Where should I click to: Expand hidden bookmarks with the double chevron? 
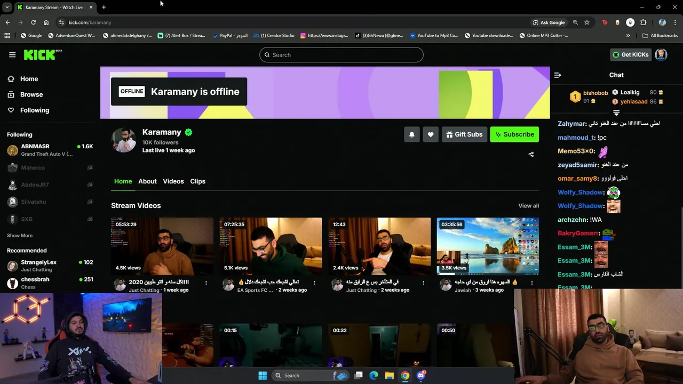coord(628,36)
